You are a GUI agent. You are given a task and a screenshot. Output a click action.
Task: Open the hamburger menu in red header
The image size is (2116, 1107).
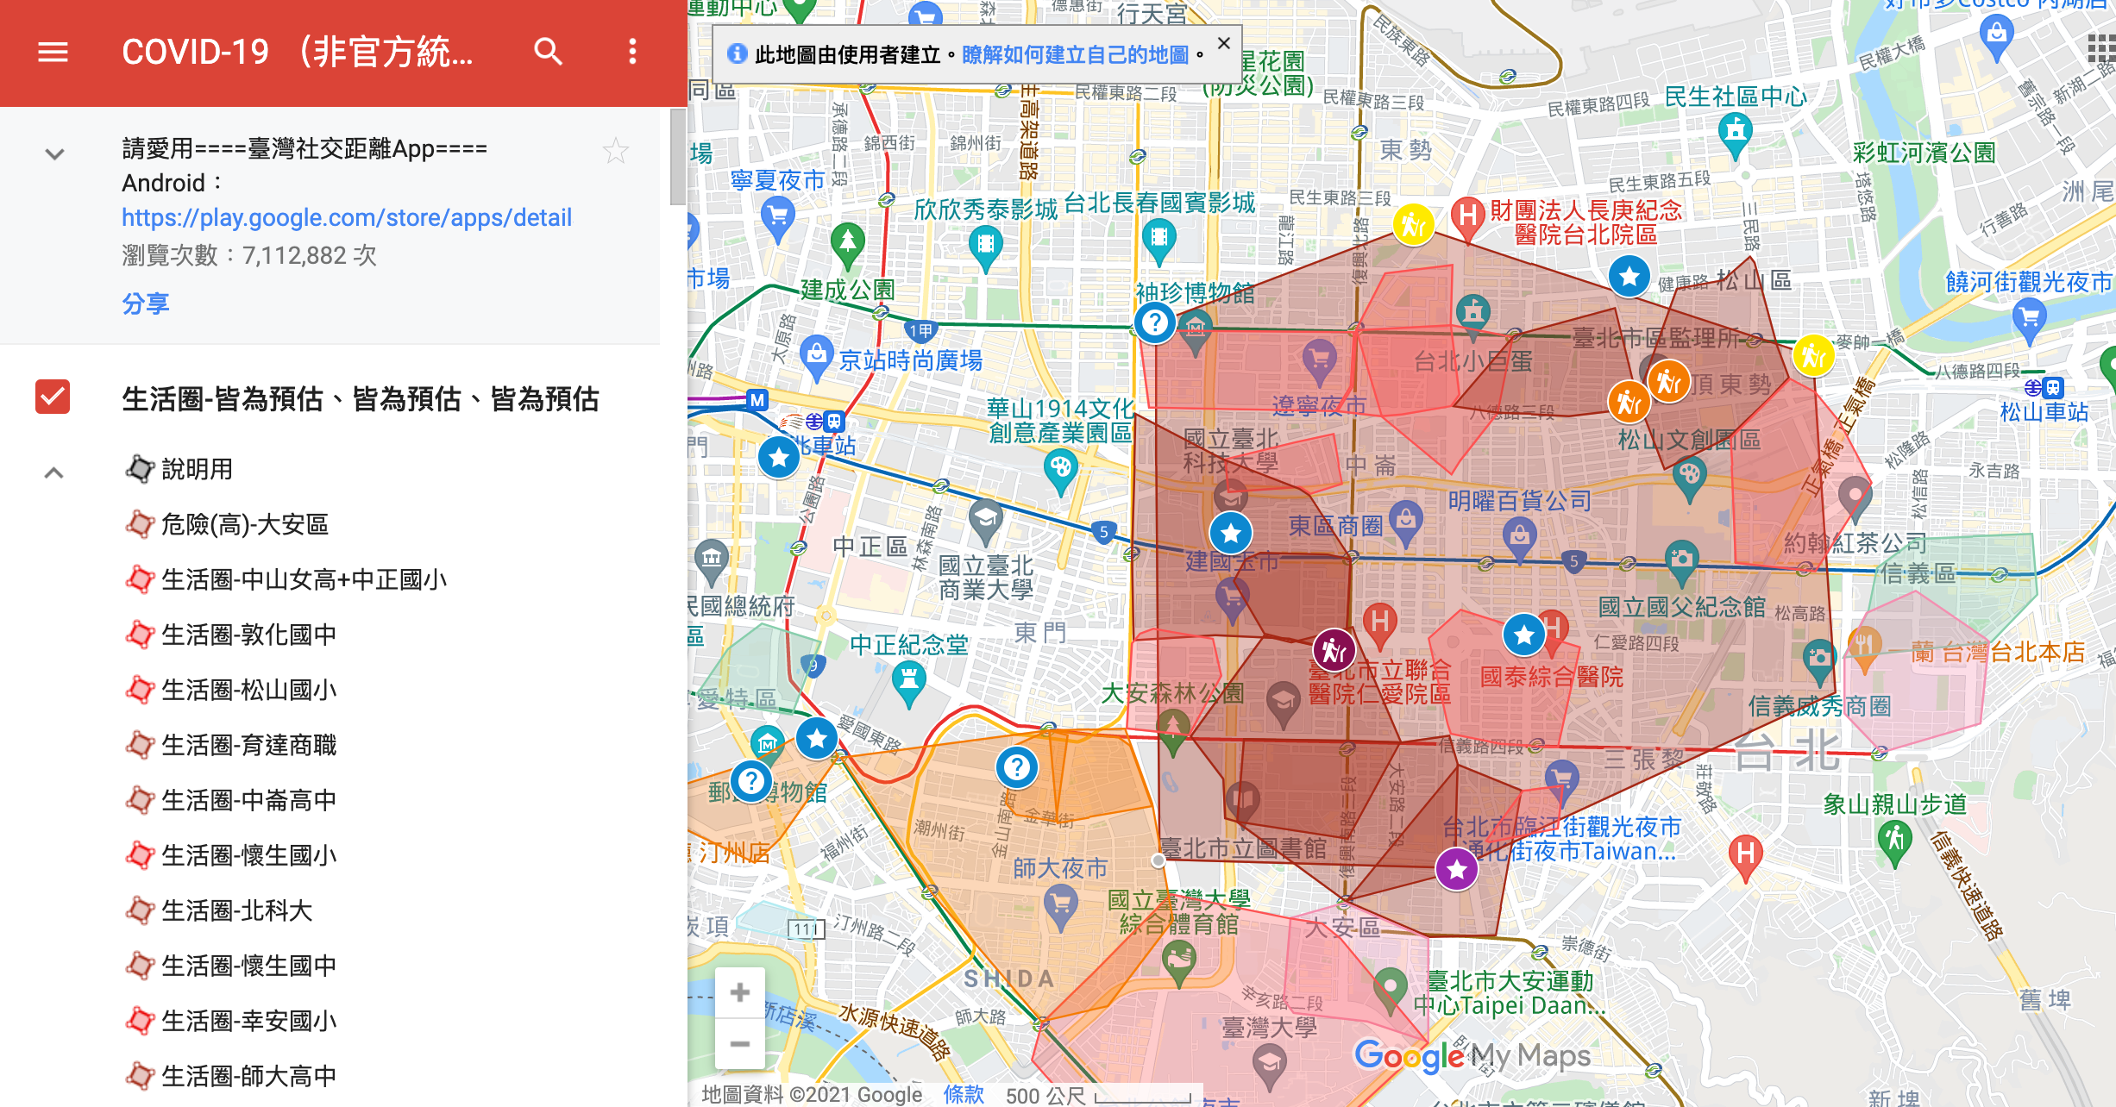pyautogui.click(x=53, y=53)
